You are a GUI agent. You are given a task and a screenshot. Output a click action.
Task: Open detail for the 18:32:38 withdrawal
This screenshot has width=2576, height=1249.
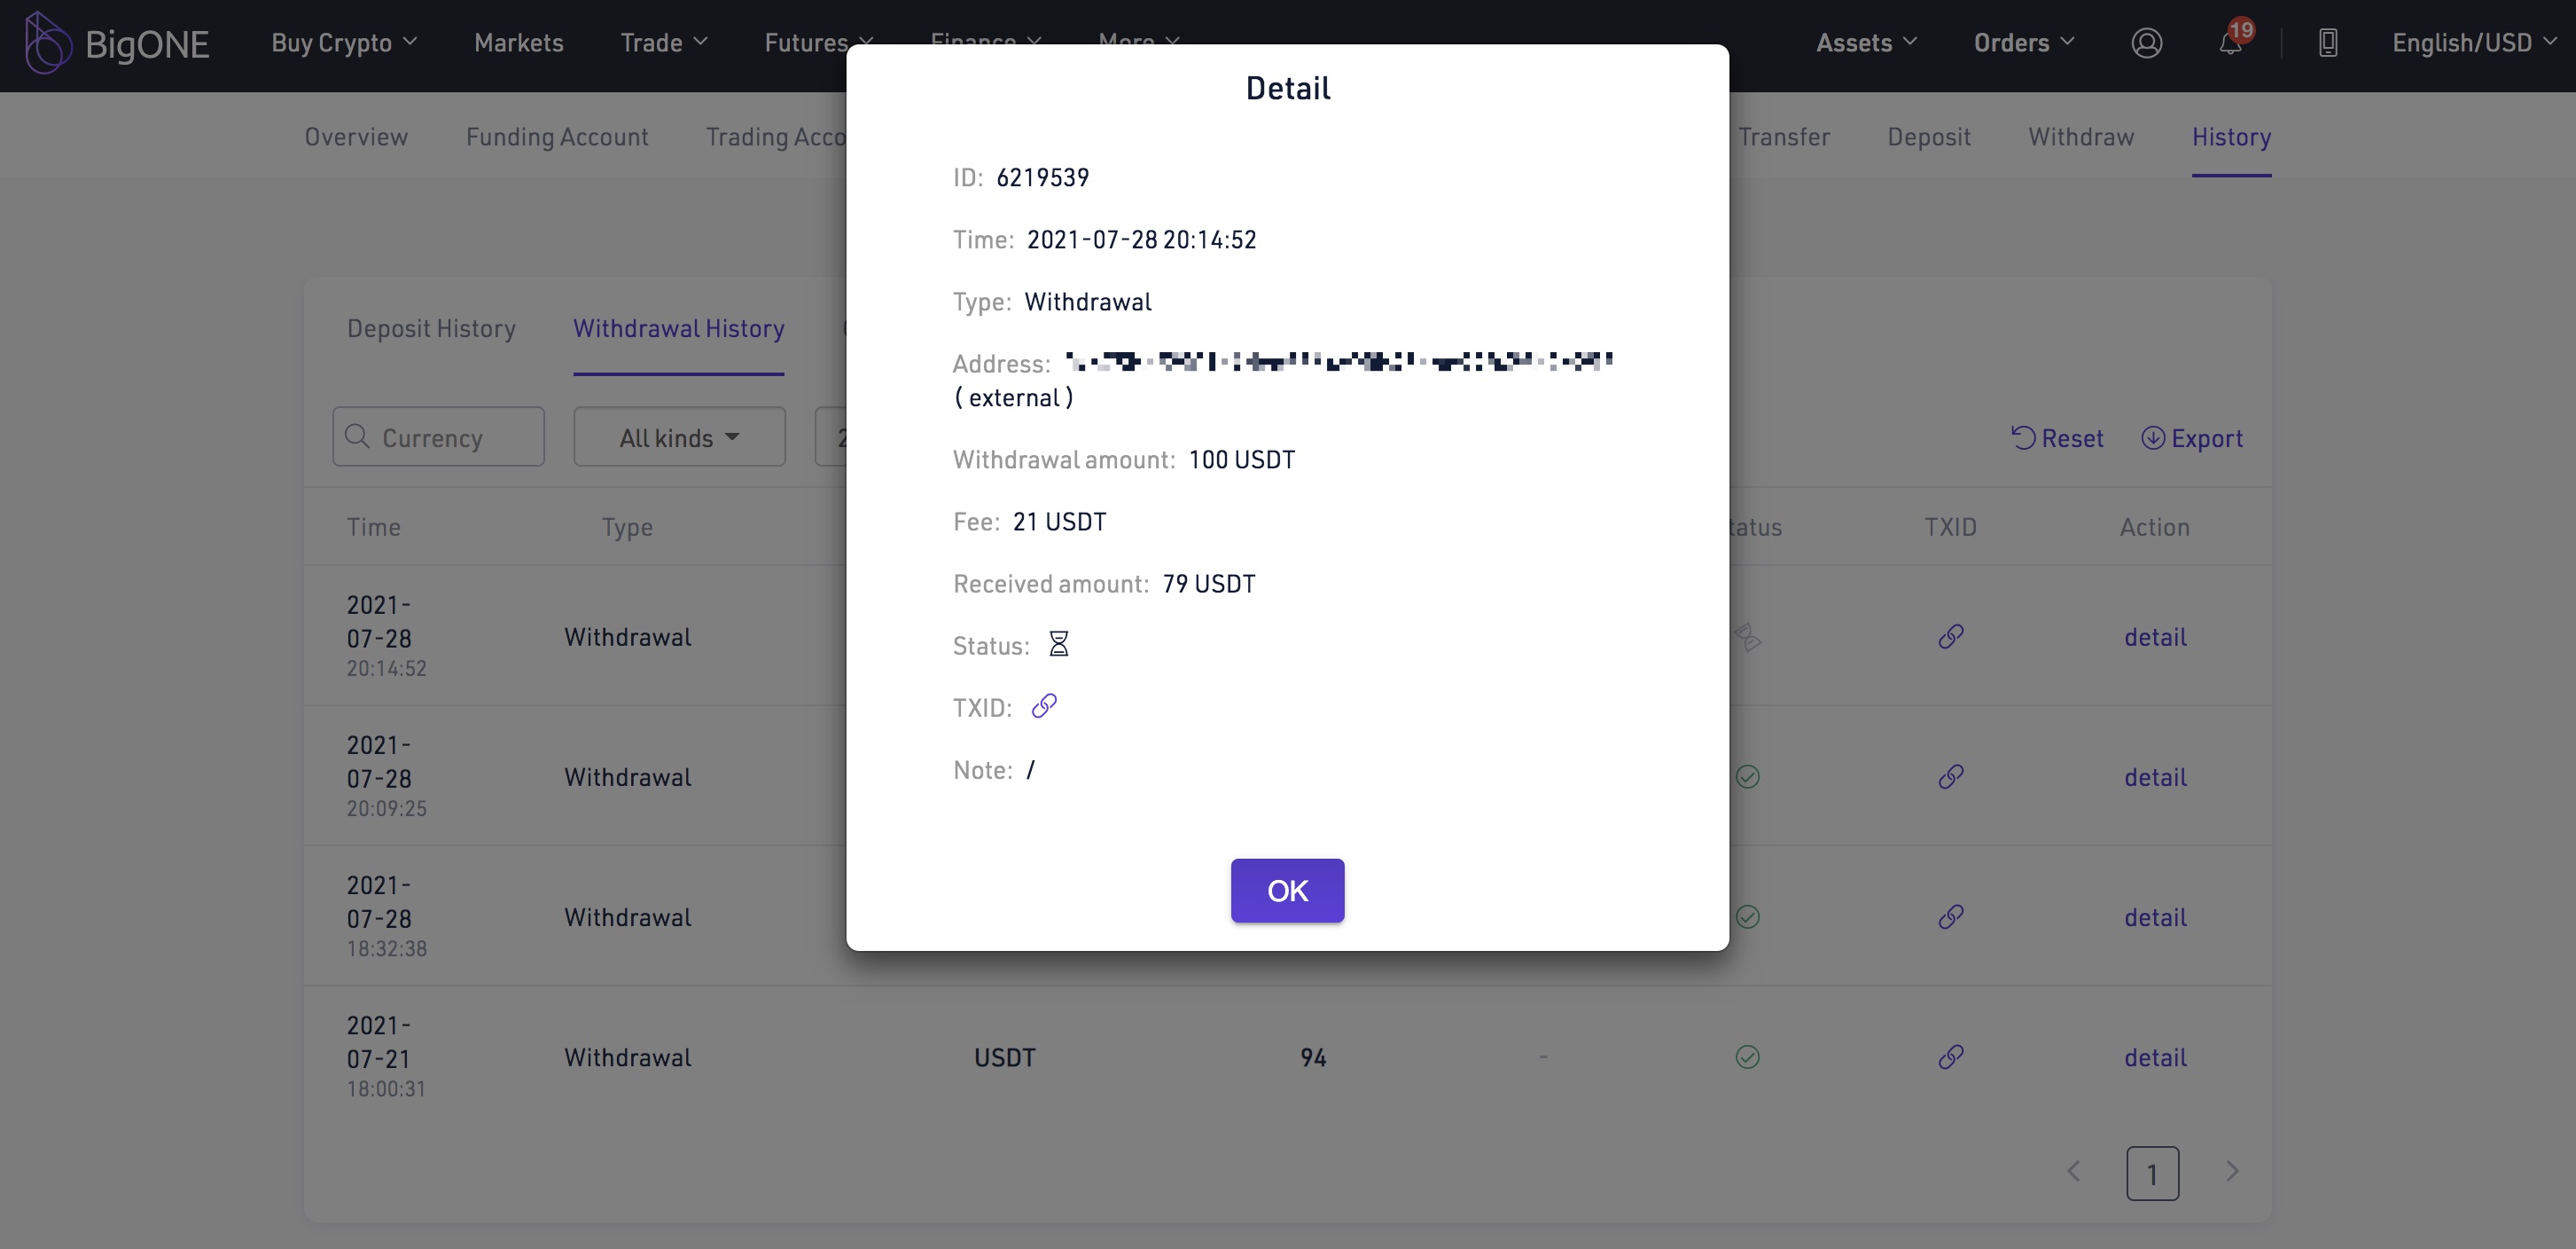(x=2155, y=916)
